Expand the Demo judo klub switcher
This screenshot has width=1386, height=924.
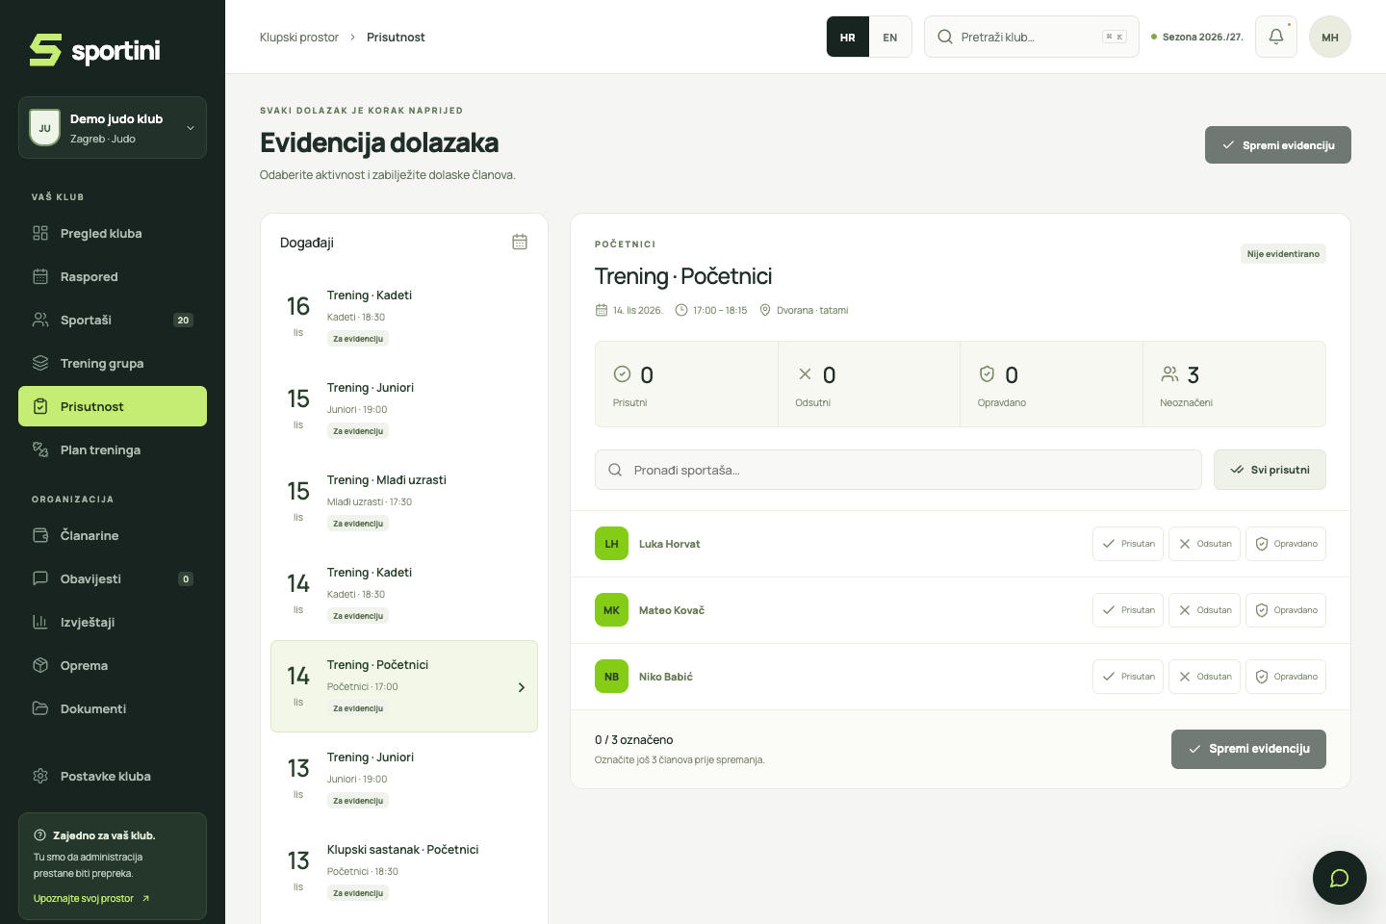[x=113, y=127]
